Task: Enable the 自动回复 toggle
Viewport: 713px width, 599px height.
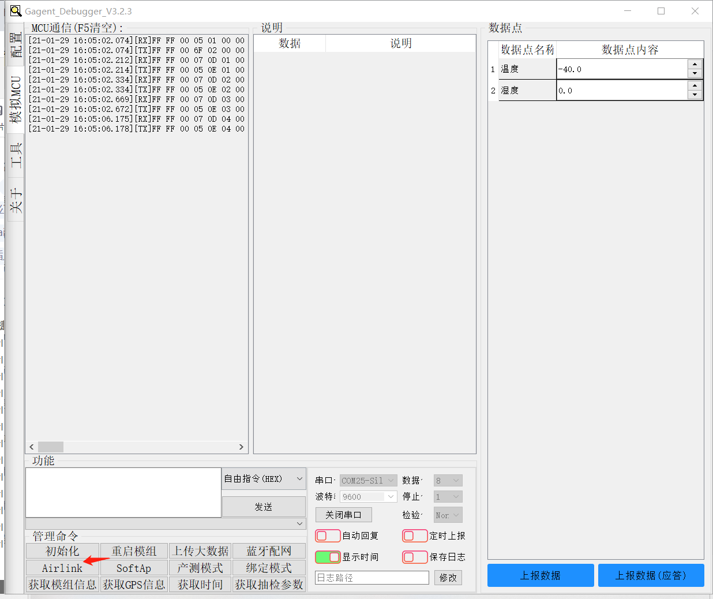Action: (x=328, y=536)
